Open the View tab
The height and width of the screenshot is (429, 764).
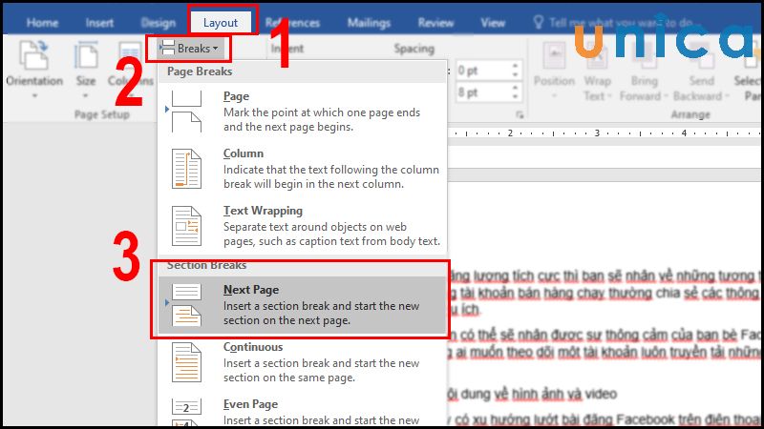click(493, 23)
